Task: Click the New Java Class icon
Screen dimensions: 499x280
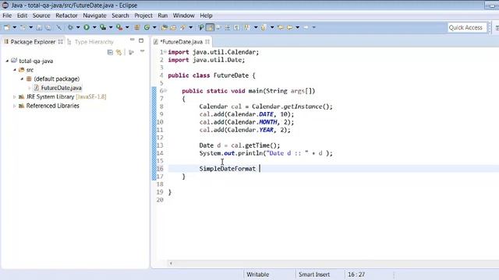Action: tap(147, 28)
